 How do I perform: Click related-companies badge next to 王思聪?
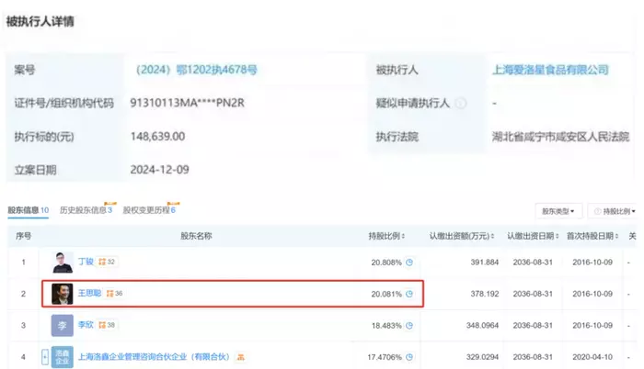click(x=115, y=294)
